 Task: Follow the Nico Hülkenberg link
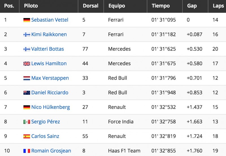coord(51,107)
